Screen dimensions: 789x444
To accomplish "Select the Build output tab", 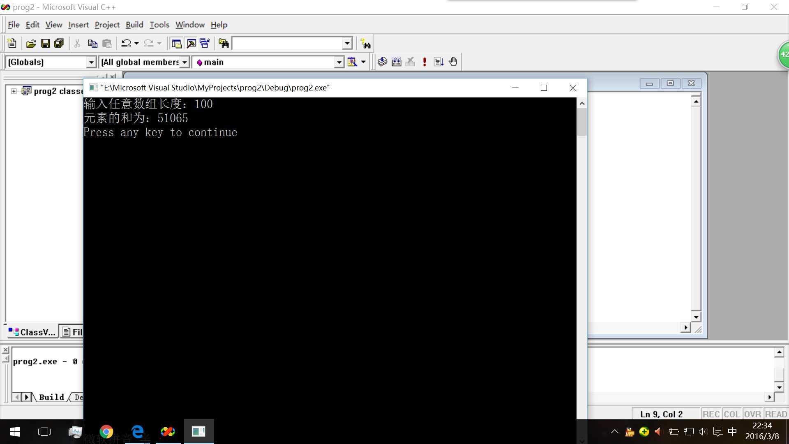I will (51, 397).
